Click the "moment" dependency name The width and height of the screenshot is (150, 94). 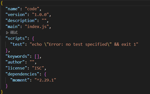click(x=20, y=80)
